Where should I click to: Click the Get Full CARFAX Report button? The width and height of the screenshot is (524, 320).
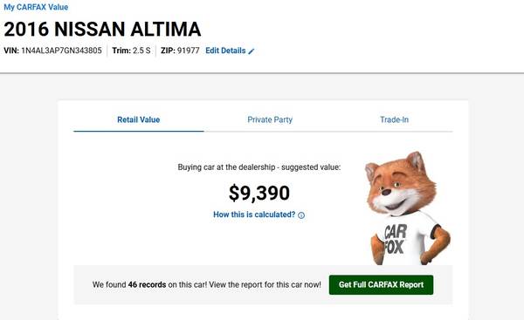click(381, 284)
